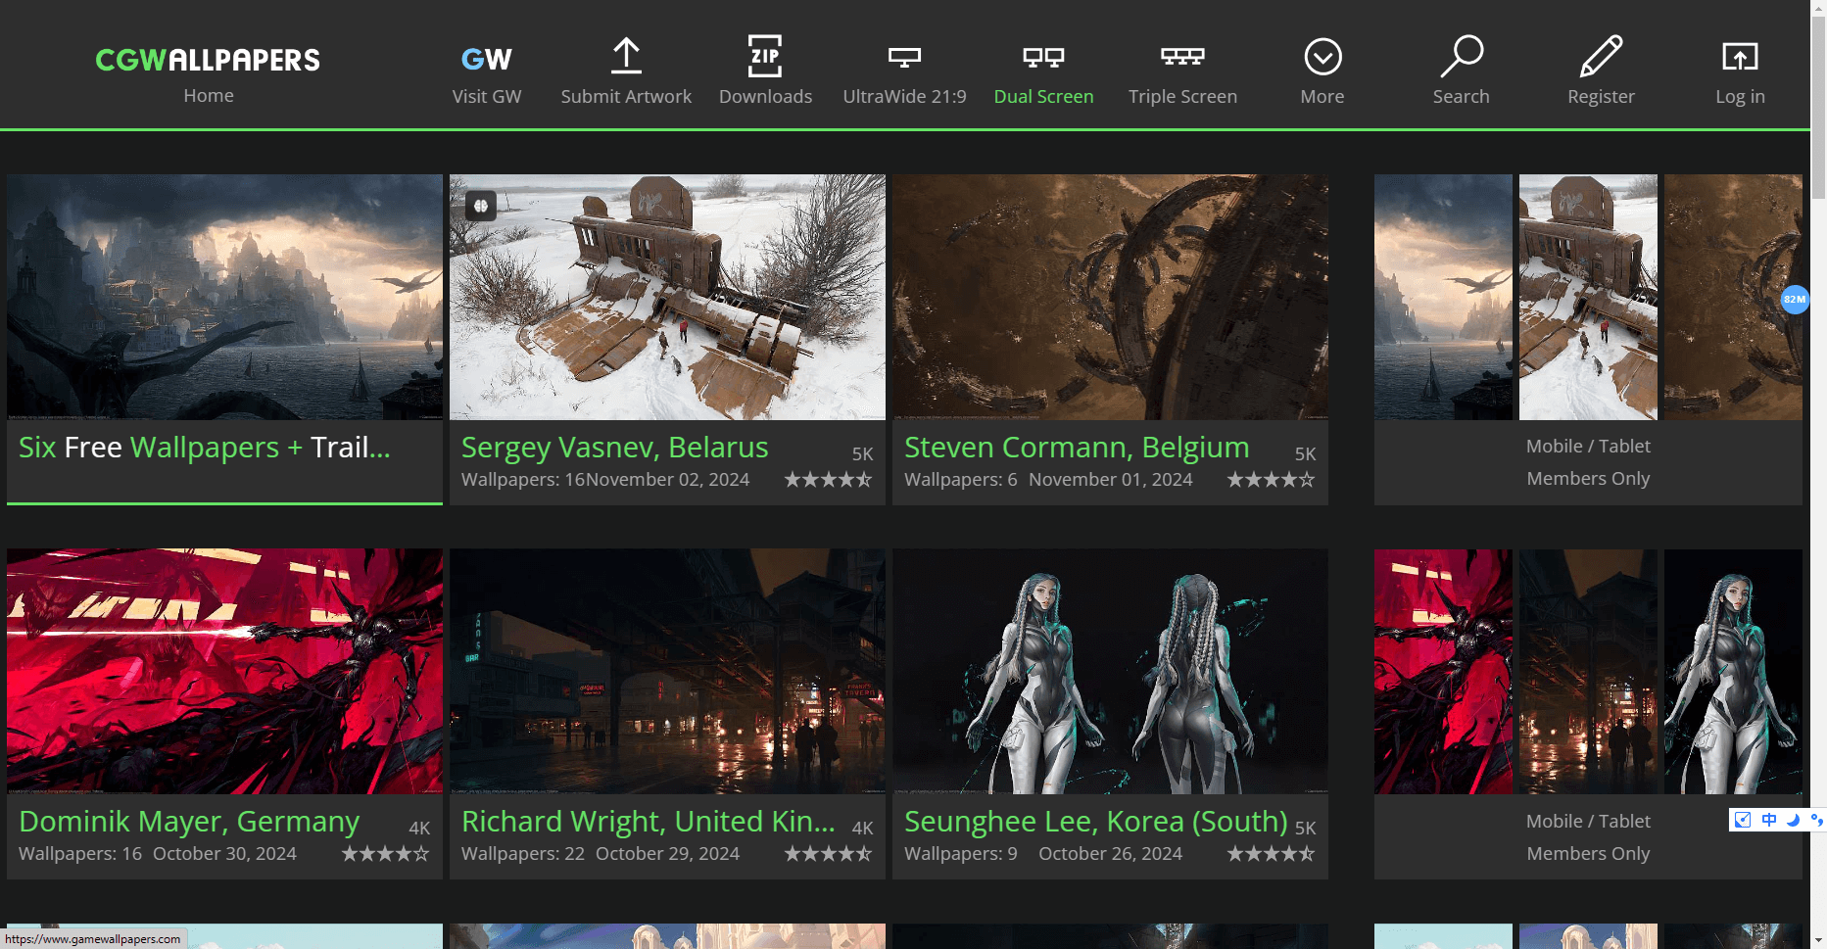Click the star rating for Sergey Vasnev
The width and height of the screenshot is (1827, 949).
pyautogui.click(x=828, y=479)
